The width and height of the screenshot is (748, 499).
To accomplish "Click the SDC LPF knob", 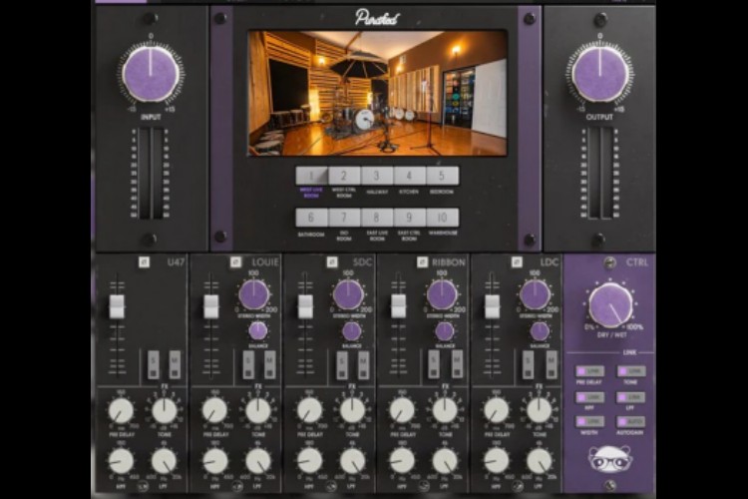I will coord(352,461).
